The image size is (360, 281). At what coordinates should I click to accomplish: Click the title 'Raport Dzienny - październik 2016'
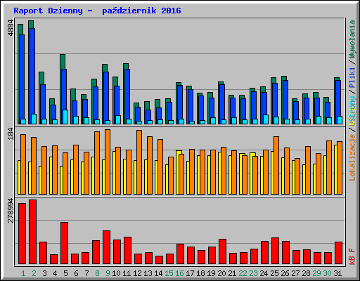97,11
